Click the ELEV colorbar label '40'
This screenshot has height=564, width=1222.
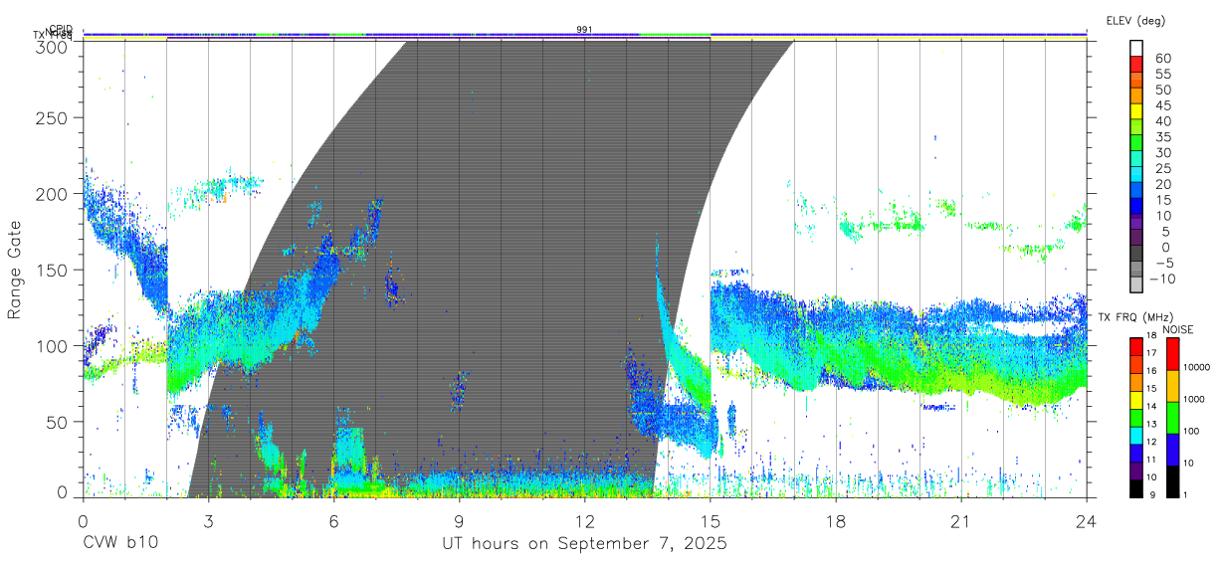click(1162, 121)
